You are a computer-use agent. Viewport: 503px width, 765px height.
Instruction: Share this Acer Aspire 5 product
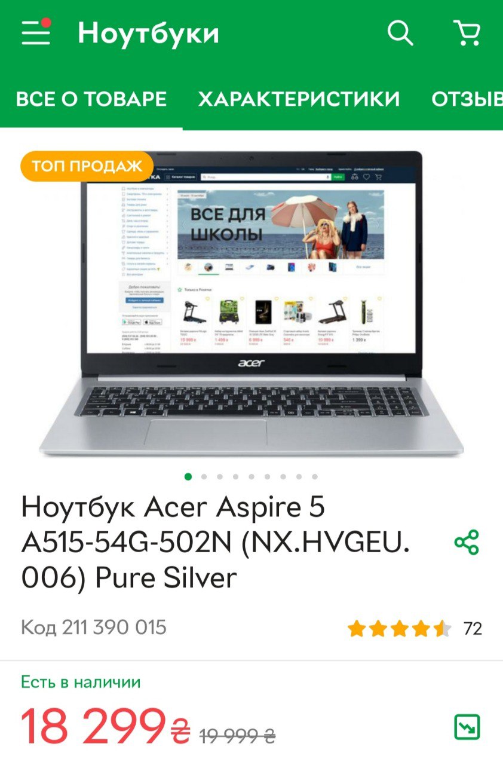467,542
